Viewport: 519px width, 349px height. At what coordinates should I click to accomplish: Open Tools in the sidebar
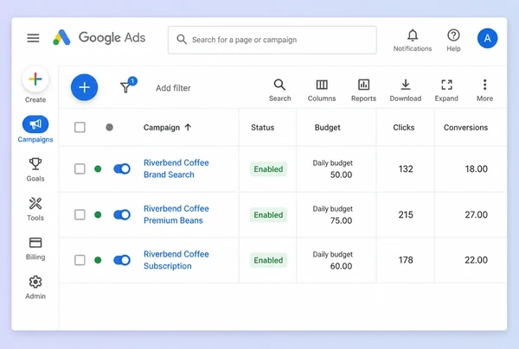(x=35, y=209)
